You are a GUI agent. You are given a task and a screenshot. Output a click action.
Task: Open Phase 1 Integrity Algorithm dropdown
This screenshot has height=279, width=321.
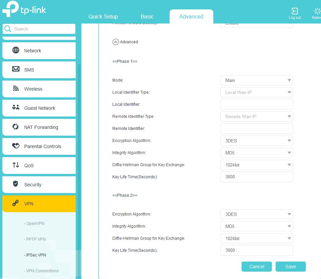tap(256, 153)
